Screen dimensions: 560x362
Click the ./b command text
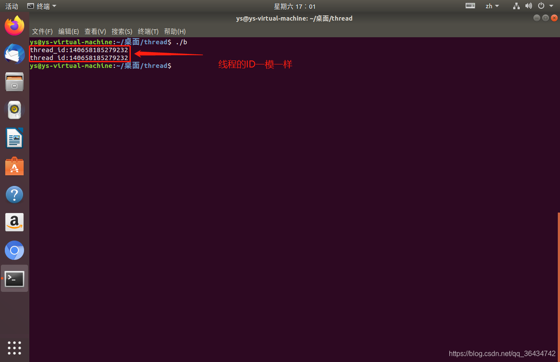(x=181, y=42)
